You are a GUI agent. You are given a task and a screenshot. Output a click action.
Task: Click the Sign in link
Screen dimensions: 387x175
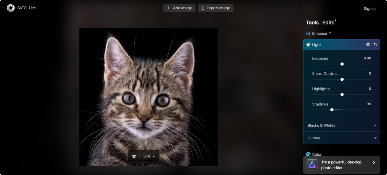[369, 8]
